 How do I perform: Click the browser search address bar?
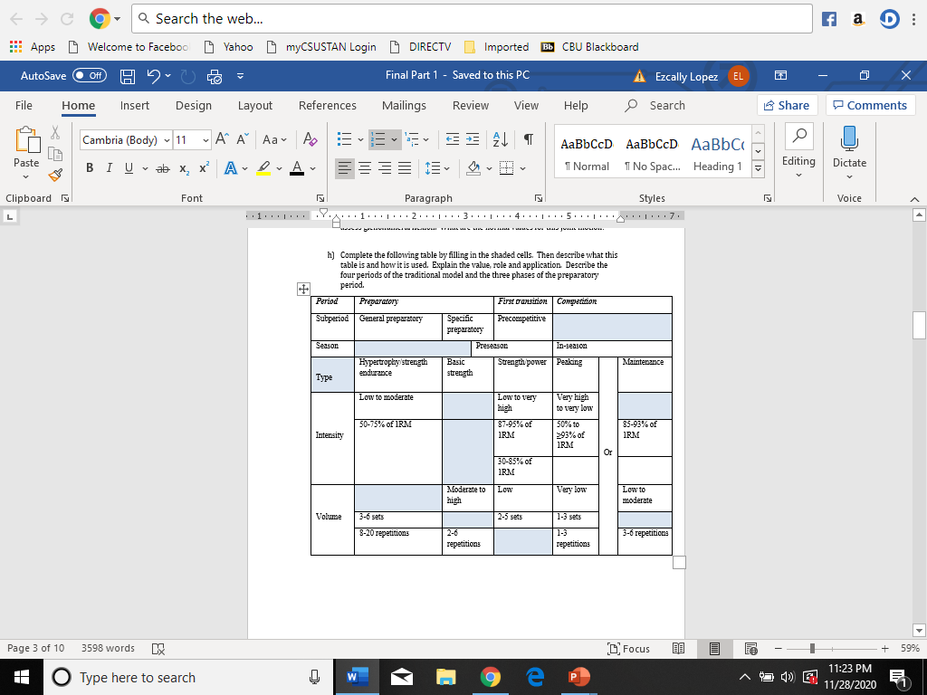pyautogui.click(x=472, y=19)
